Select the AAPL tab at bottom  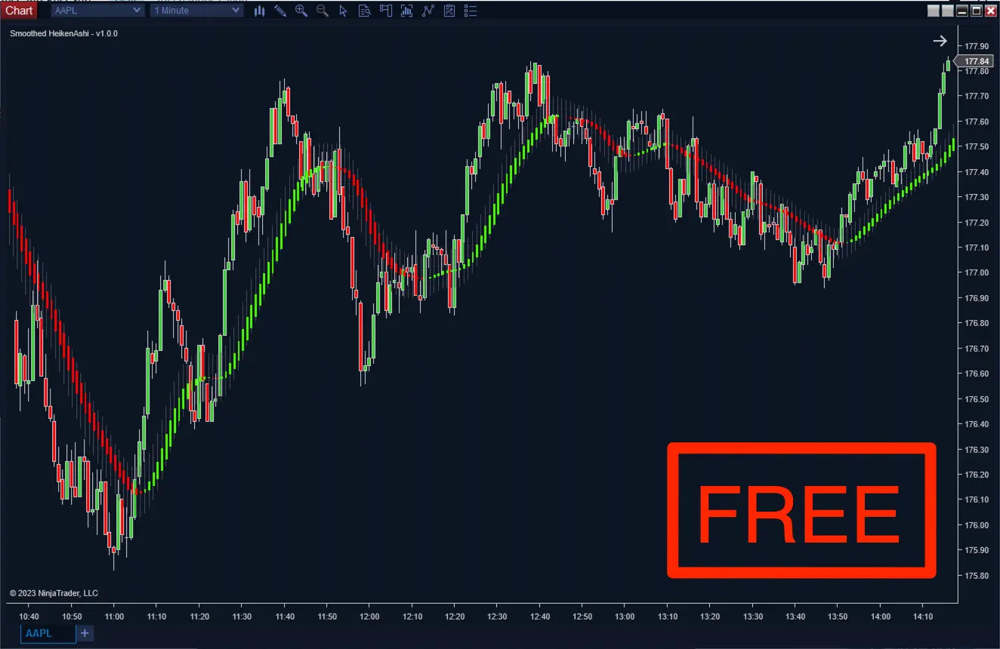click(x=48, y=633)
